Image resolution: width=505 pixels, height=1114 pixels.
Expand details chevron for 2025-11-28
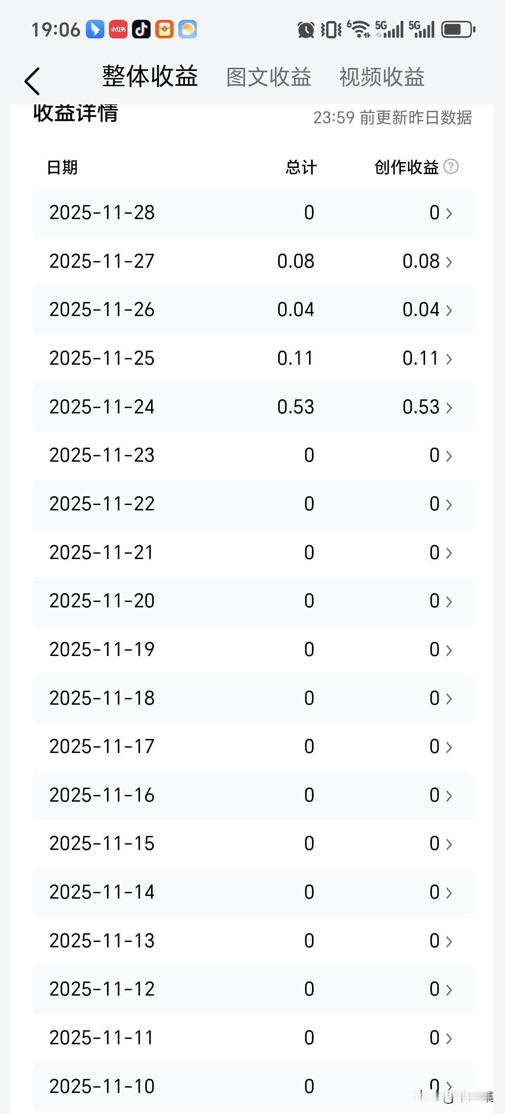tap(449, 213)
